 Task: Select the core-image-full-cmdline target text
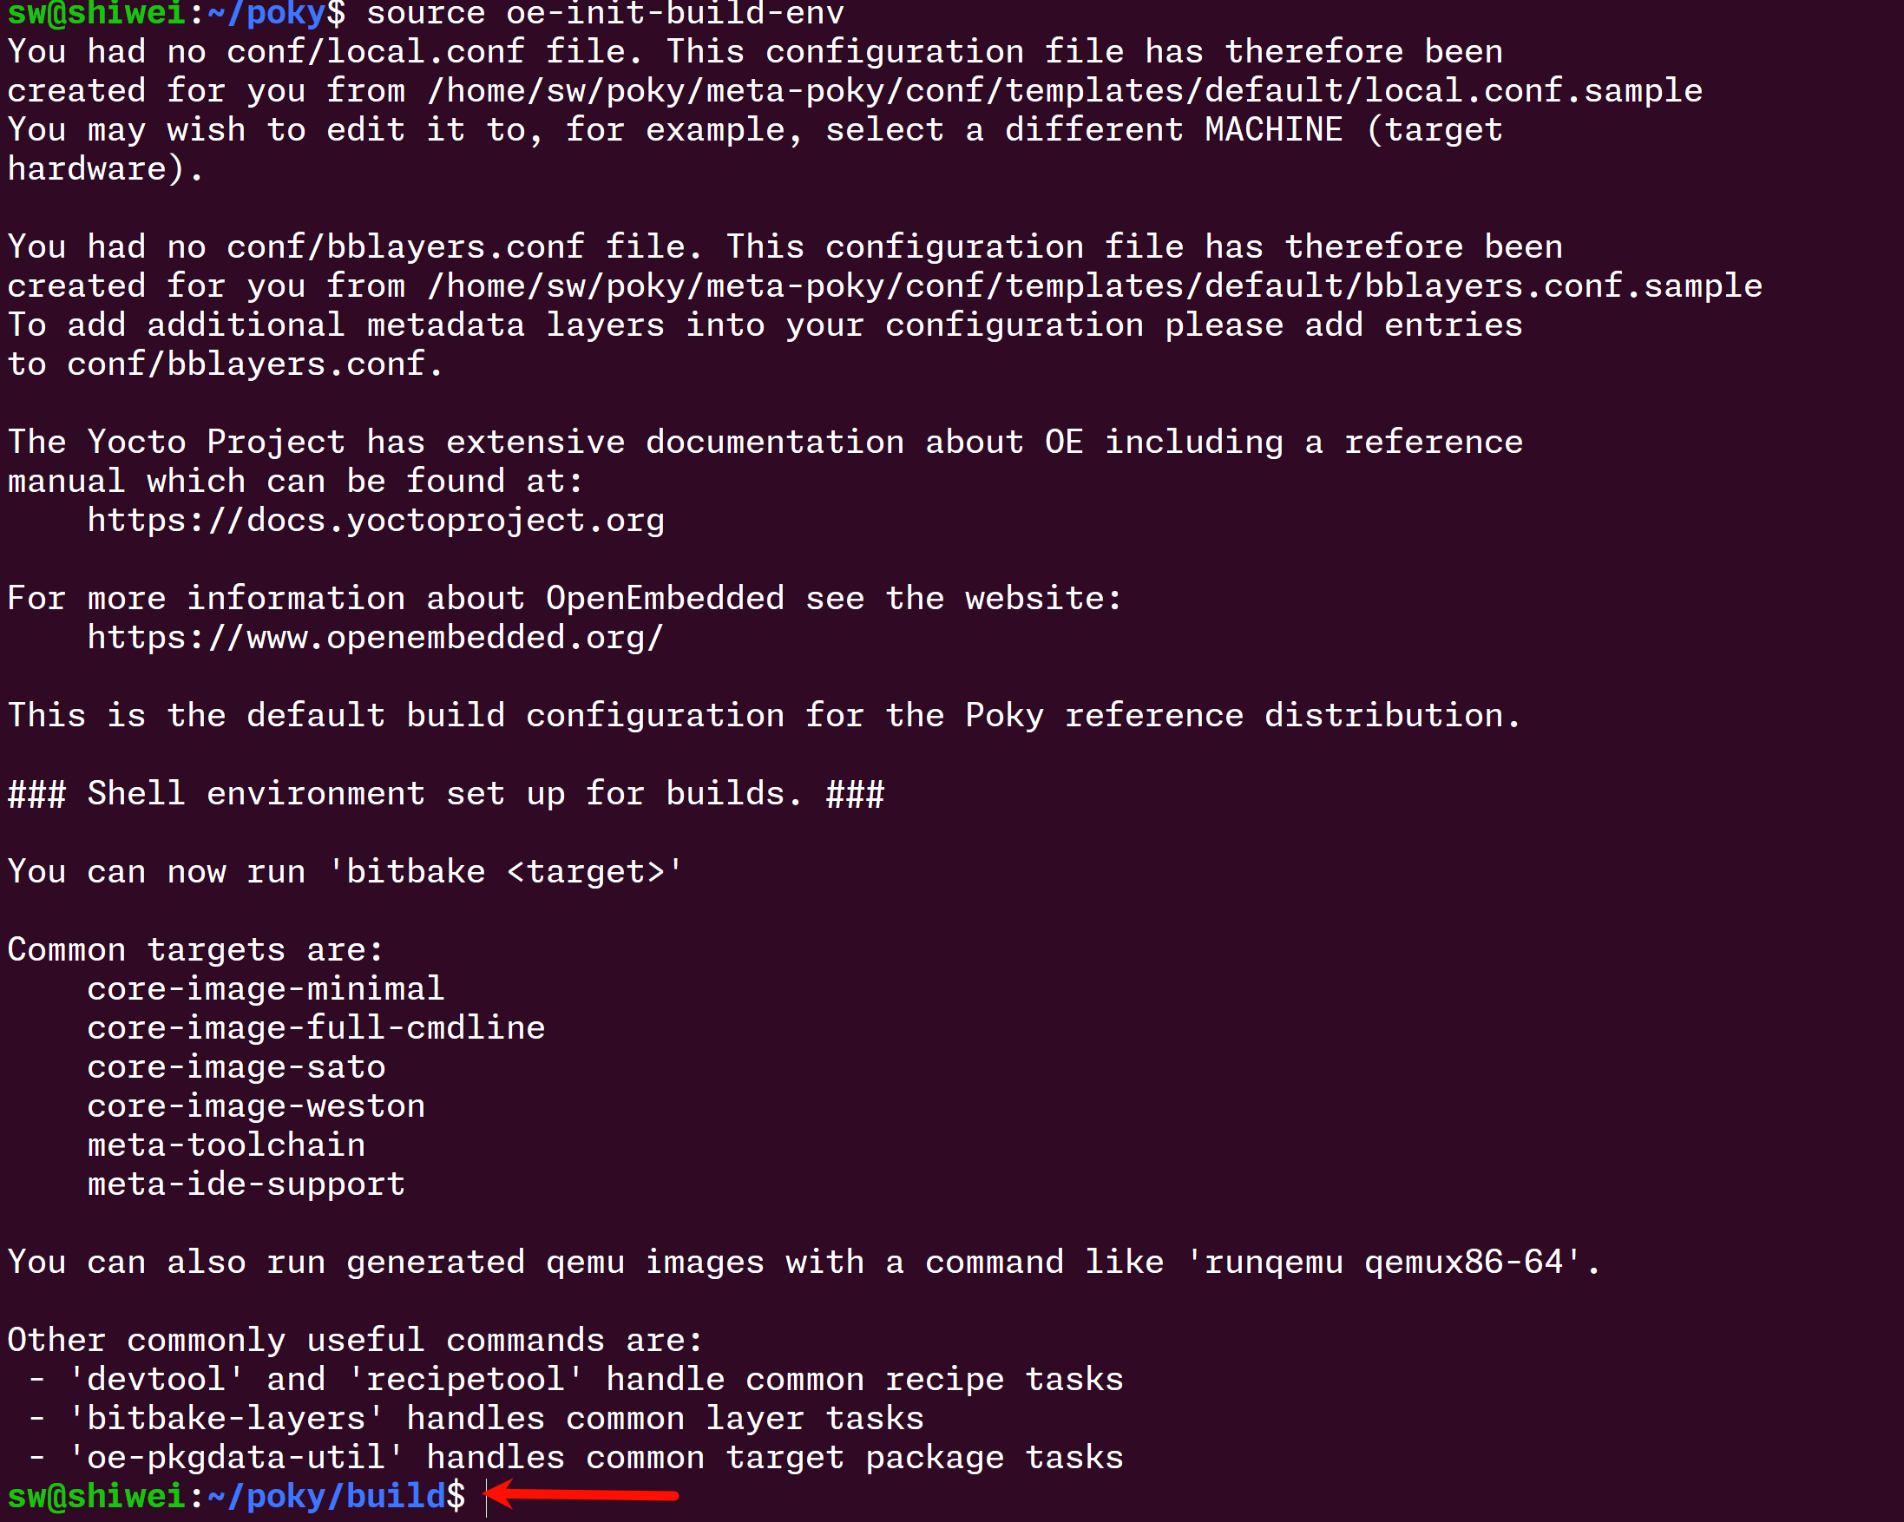click(315, 1028)
